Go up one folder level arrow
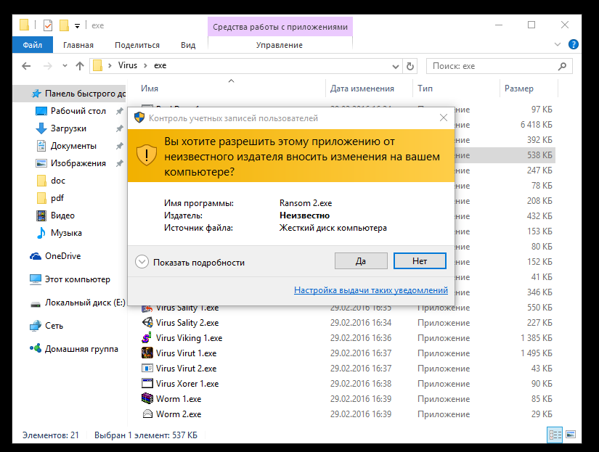The height and width of the screenshot is (452, 599). tap(80, 66)
